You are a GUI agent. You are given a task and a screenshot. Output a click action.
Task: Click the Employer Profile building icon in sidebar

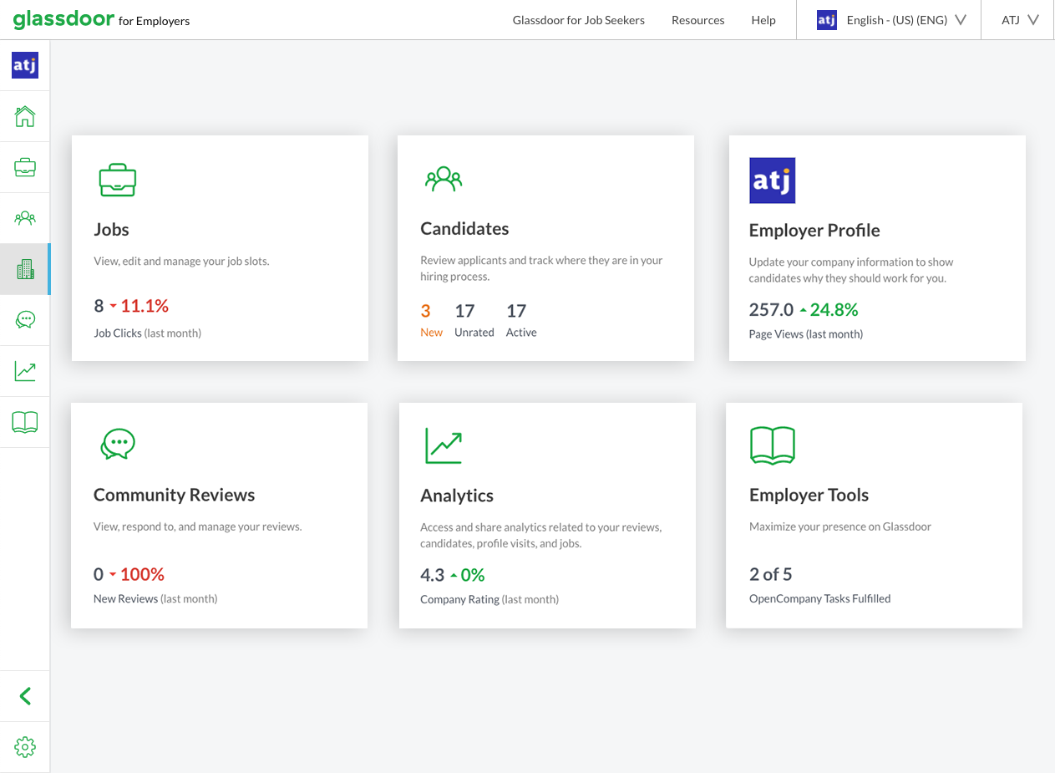click(25, 268)
